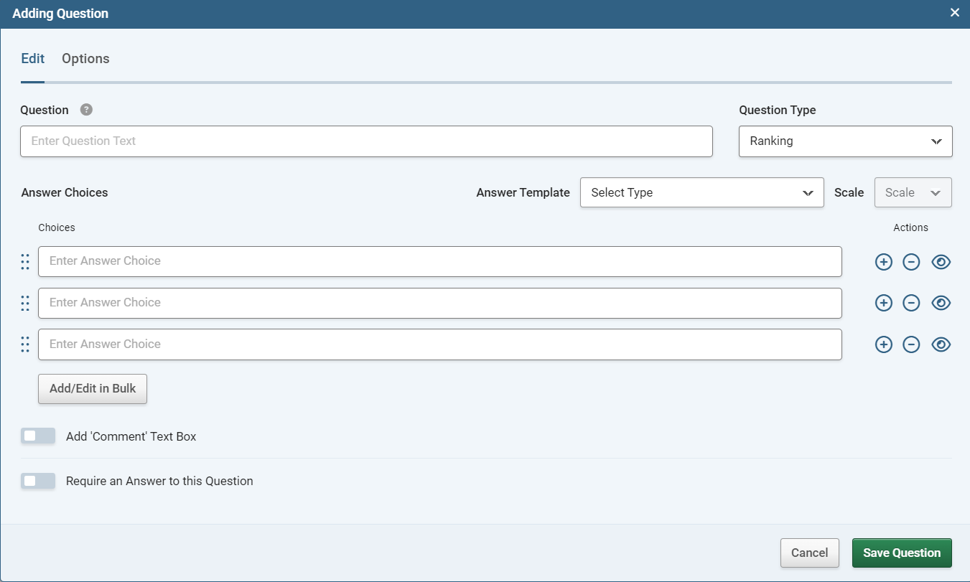This screenshot has width=970, height=582.
Task: Focus the first Enter Answer Choice field
Action: [439, 261]
